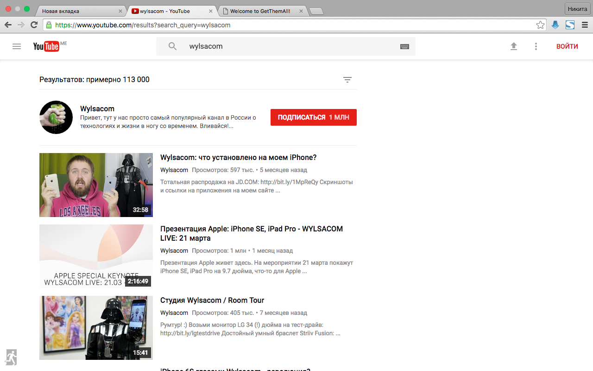Click the browser forward arrow
This screenshot has width=593, height=371.
[21, 25]
